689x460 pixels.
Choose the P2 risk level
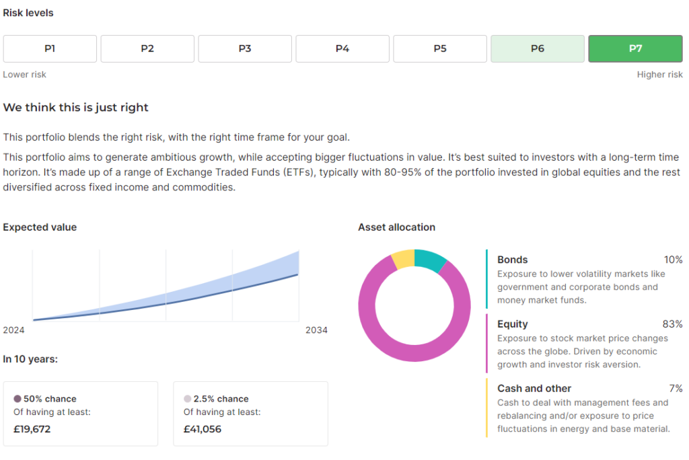click(x=147, y=48)
